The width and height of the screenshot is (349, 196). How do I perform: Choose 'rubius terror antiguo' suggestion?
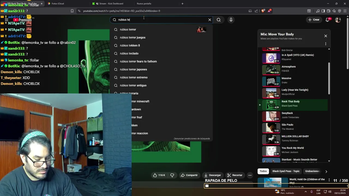click(x=161, y=85)
